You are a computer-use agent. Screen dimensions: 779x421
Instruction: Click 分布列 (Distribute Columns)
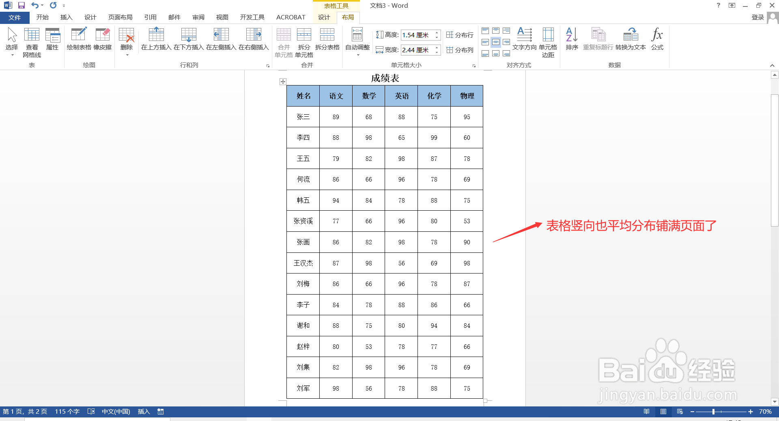(x=460, y=50)
